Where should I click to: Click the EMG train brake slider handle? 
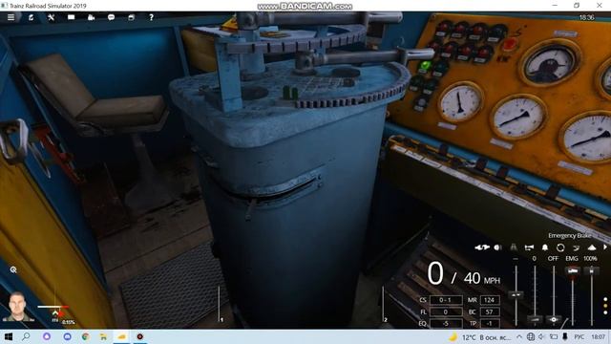573,270
